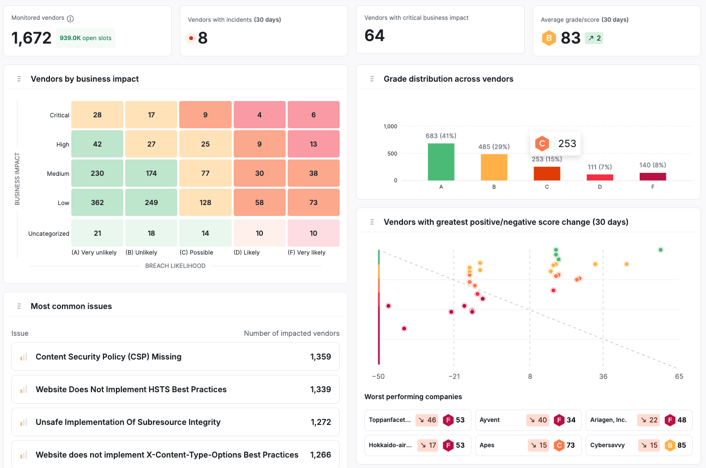Viewport: 706px width, 468px height.
Task: Click the green grade A bar
Action: pos(441,162)
